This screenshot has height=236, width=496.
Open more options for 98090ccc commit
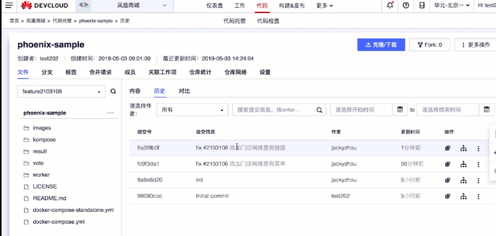pos(478,196)
